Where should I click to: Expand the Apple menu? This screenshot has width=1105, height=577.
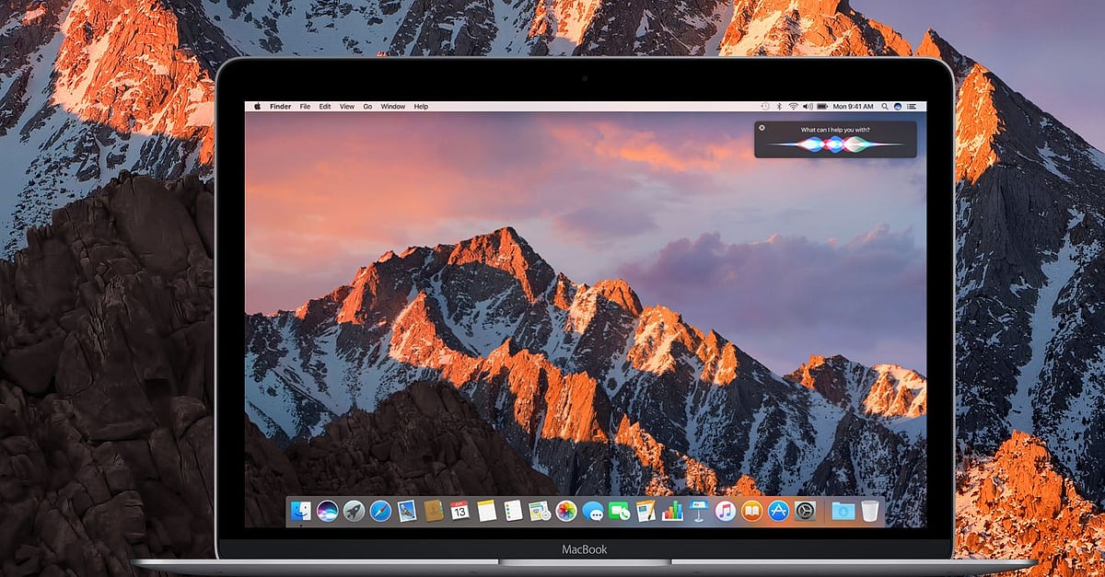(x=260, y=106)
